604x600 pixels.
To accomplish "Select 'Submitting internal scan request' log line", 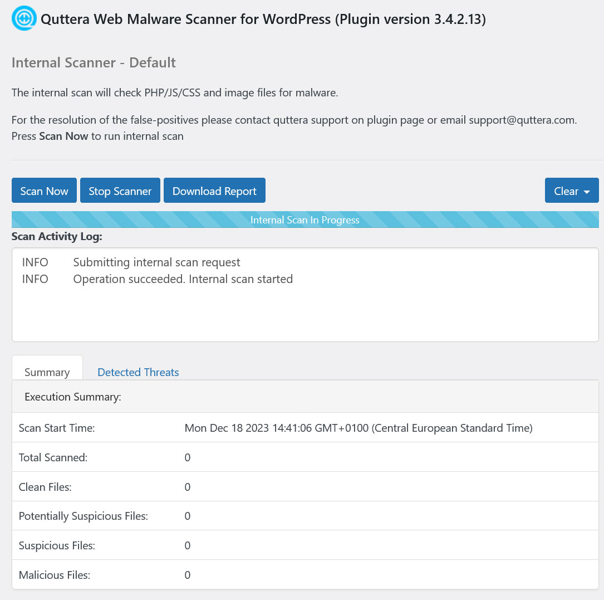I will tap(156, 262).
